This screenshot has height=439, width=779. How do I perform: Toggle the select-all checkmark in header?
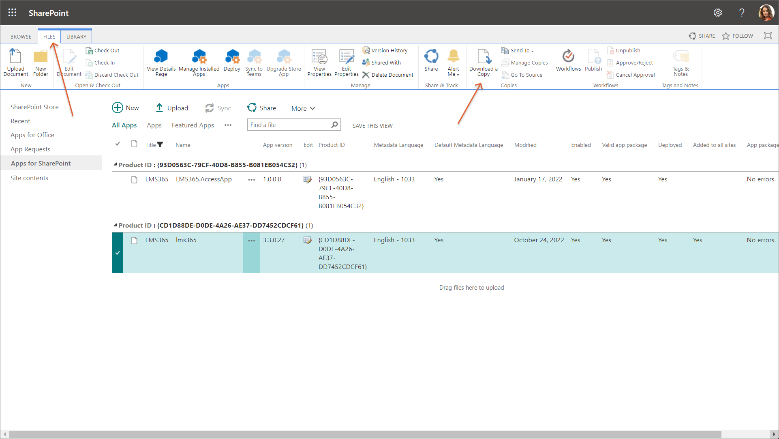pos(118,144)
